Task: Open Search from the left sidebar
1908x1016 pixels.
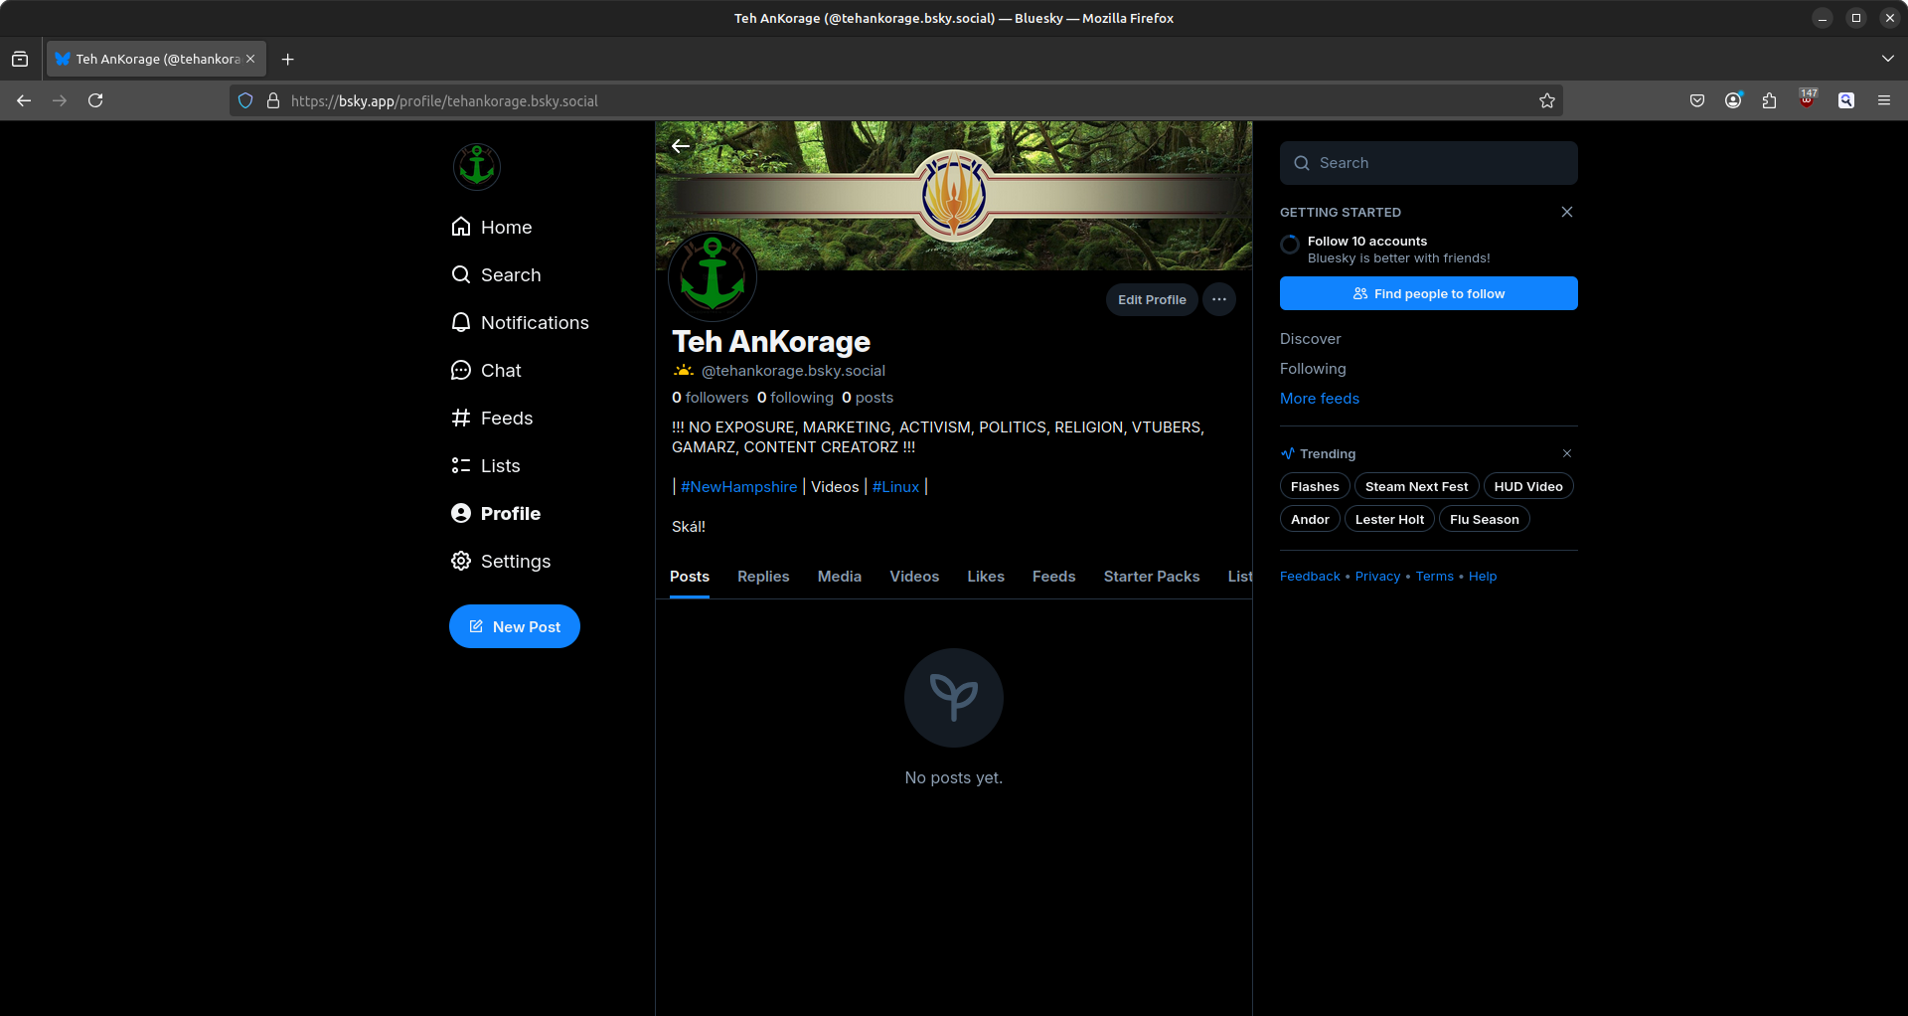Action: (x=497, y=274)
